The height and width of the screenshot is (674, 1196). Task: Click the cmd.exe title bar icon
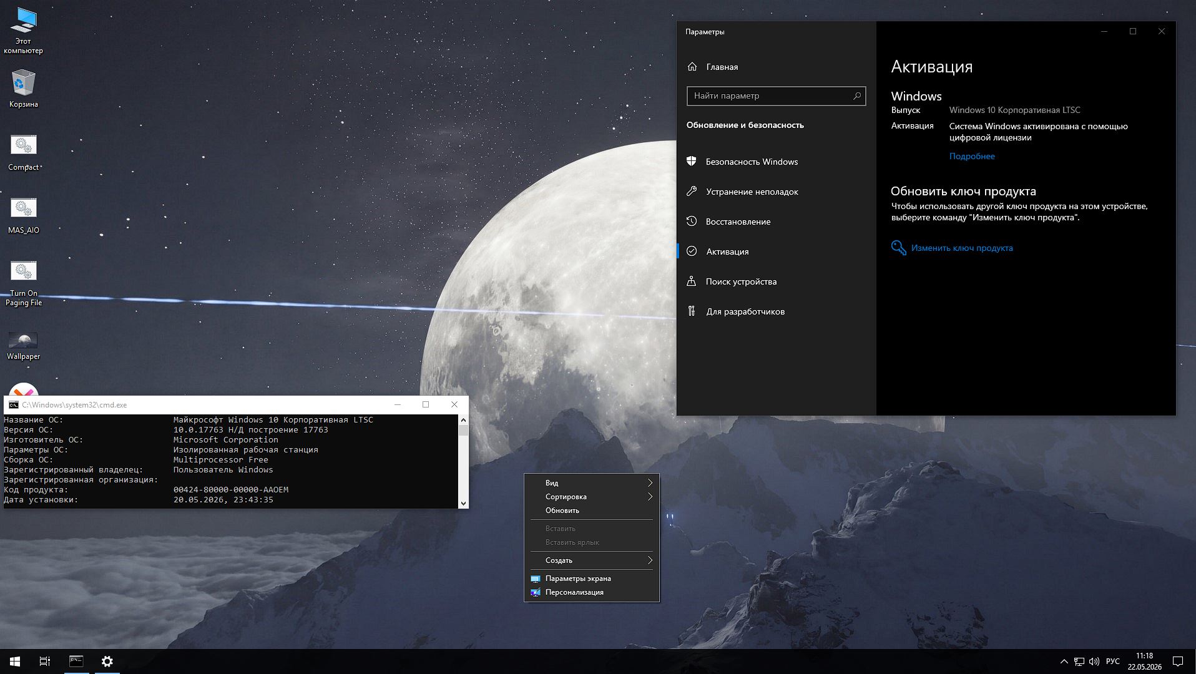point(13,404)
